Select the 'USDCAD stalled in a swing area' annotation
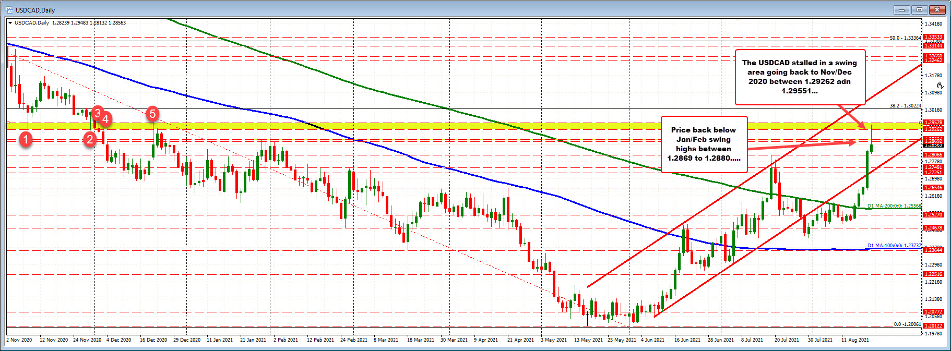Viewport: 951px width, 351px height. coord(800,77)
